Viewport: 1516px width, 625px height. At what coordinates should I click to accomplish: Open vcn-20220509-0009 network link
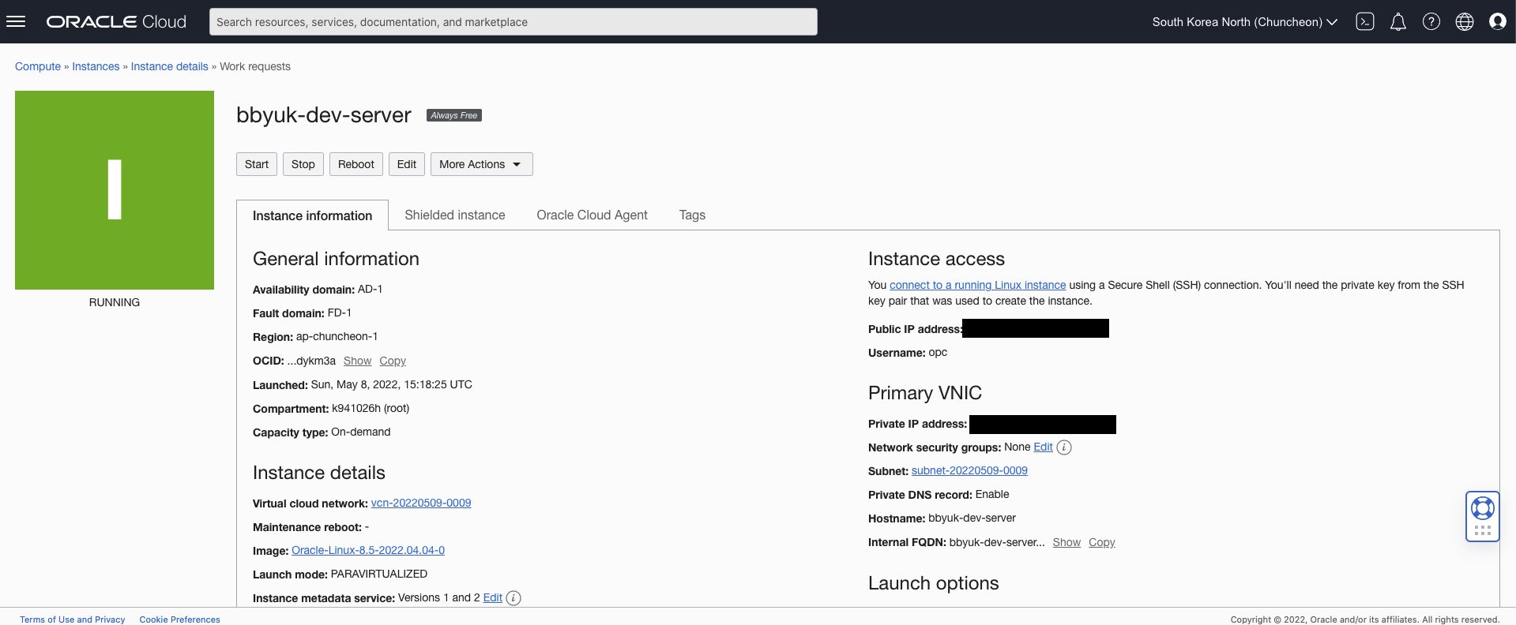tap(421, 503)
